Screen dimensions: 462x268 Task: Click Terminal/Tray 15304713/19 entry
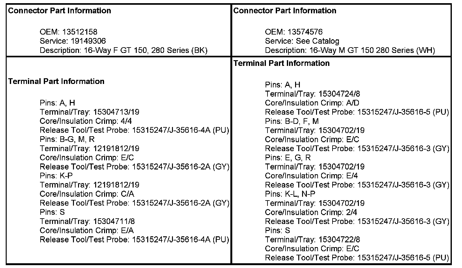(x=89, y=112)
